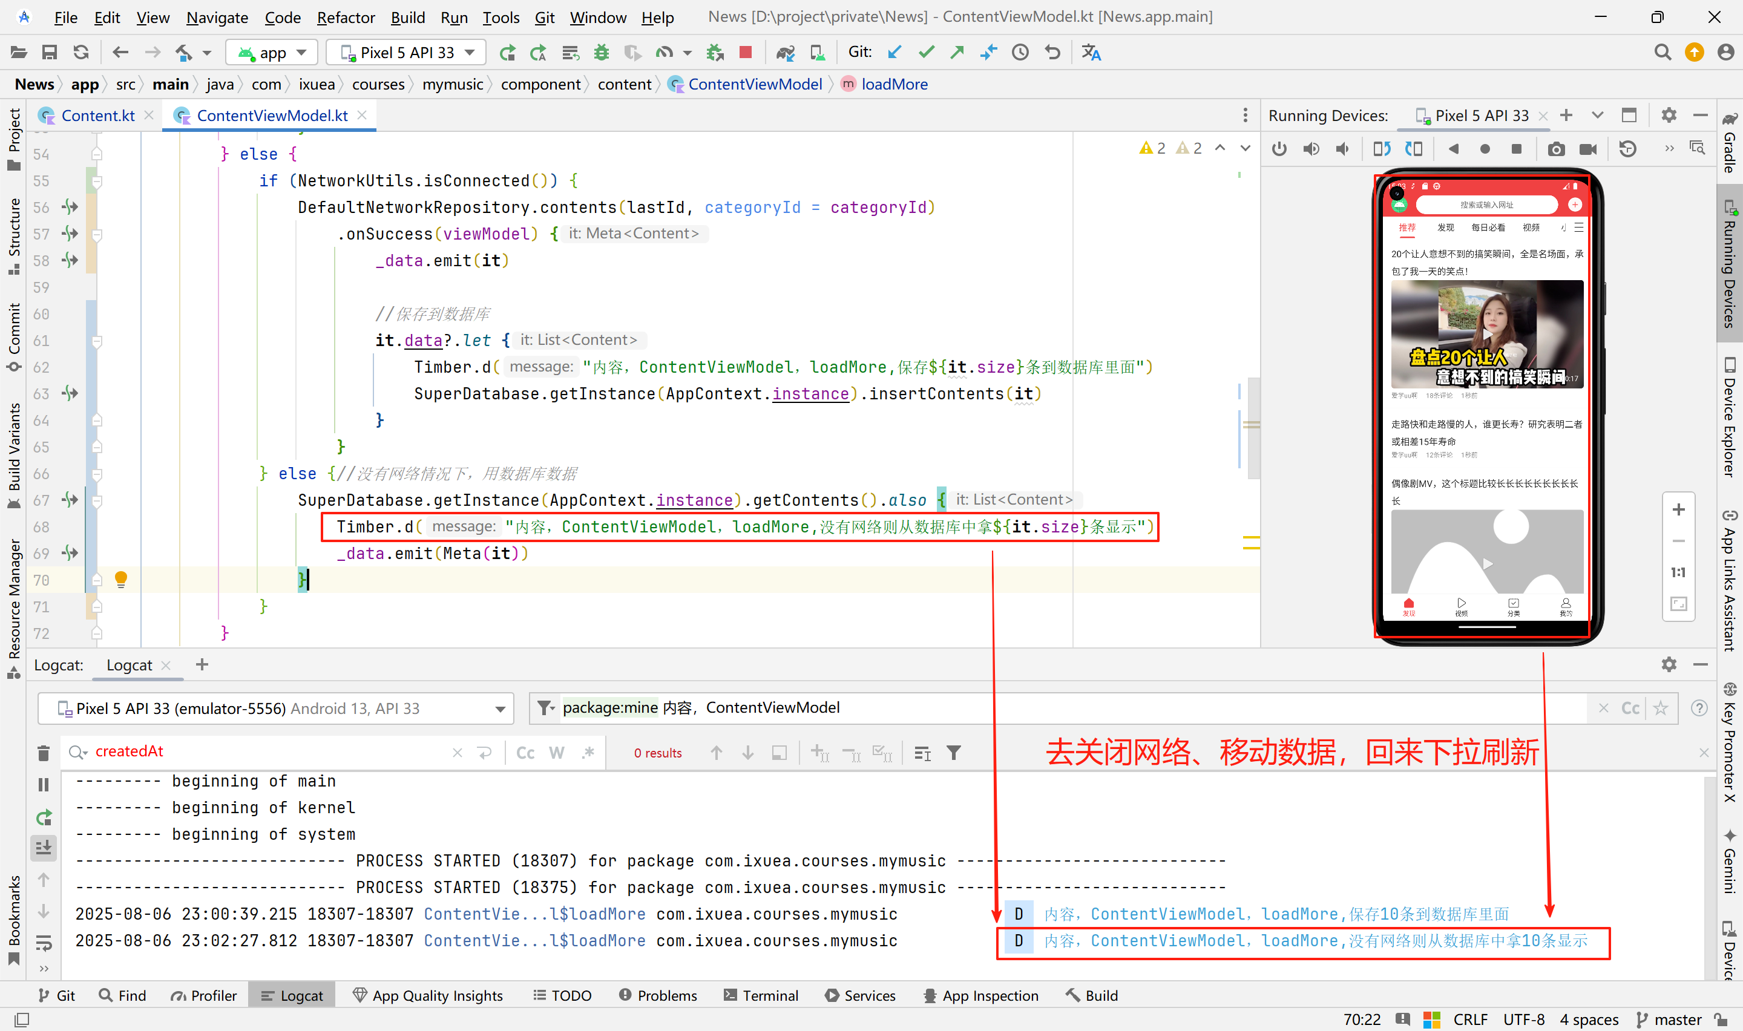Image resolution: width=1743 pixels, height=1031 pixels.
Task: Toggle Match Case in logcat find bar
Action: [525, 753]
